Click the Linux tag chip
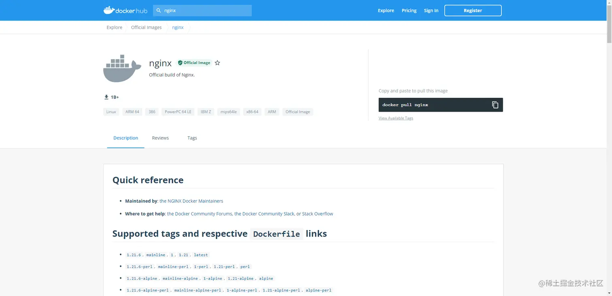The width and height of the screenshot is (612, 296). [111, 112]
